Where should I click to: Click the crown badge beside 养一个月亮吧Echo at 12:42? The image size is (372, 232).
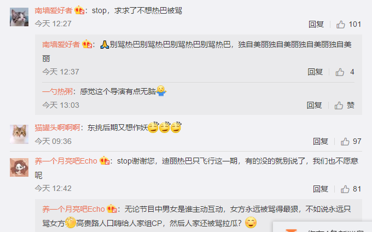click(104, 161)
